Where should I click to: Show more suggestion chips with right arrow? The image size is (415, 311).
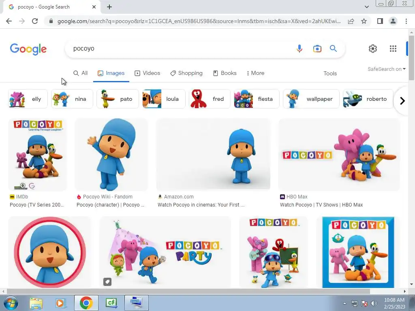(402, 101)
